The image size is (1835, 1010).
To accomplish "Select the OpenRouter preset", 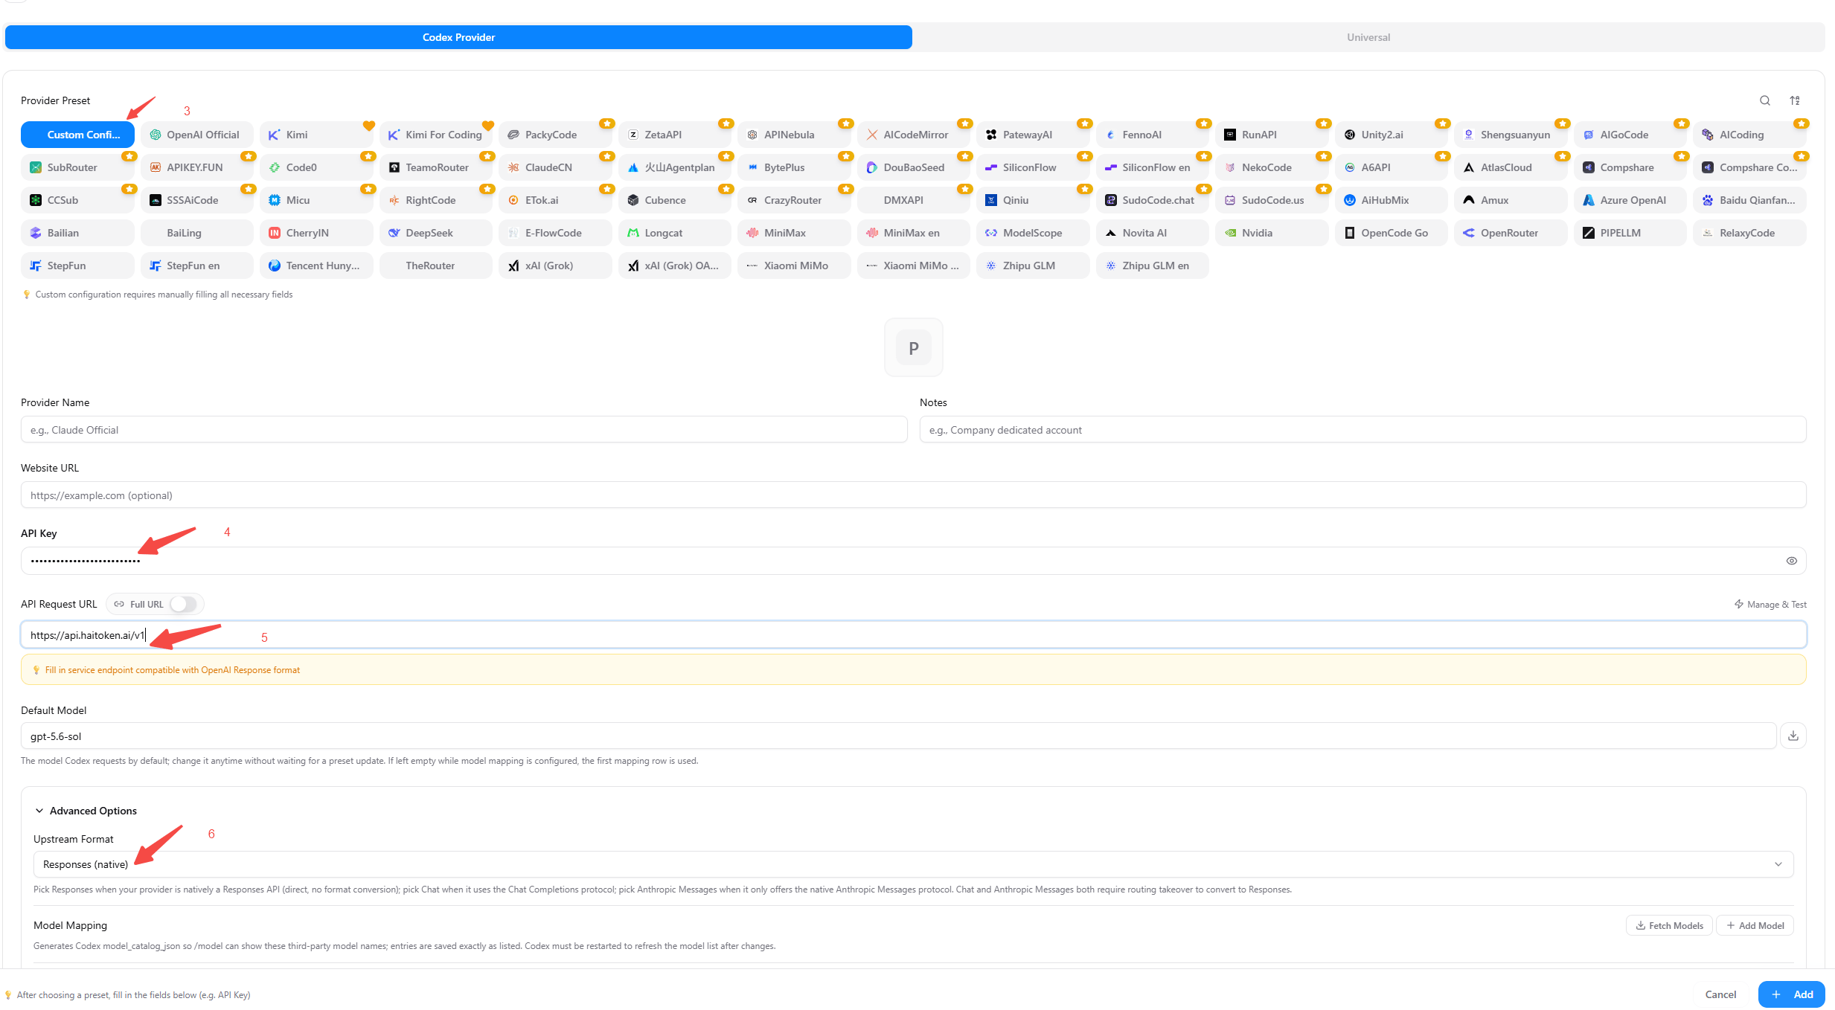I will coord(1511,233).
